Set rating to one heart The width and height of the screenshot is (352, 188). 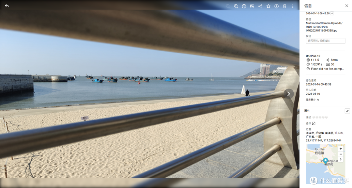314,117
